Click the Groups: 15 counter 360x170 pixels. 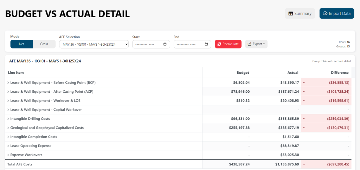coord(343,46)
